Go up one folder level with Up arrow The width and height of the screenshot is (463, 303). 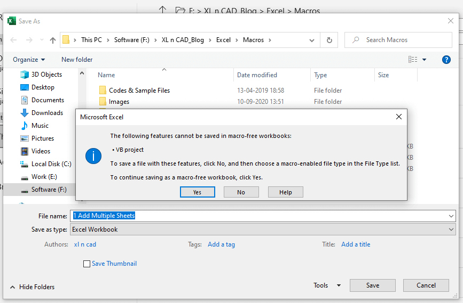click(52, 40)
